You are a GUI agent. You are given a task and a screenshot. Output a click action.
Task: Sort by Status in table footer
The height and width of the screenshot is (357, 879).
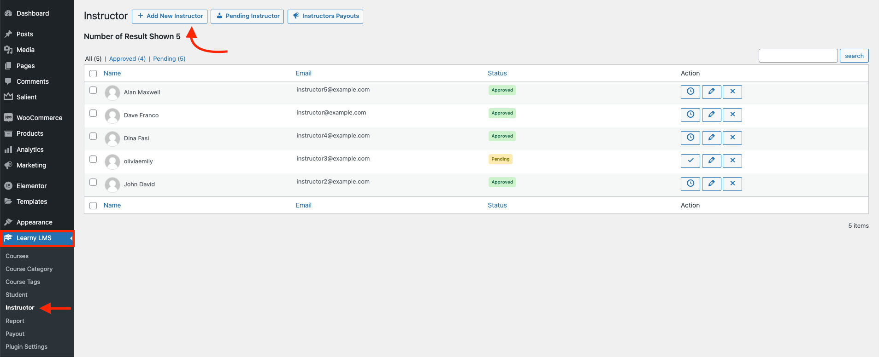497,205
